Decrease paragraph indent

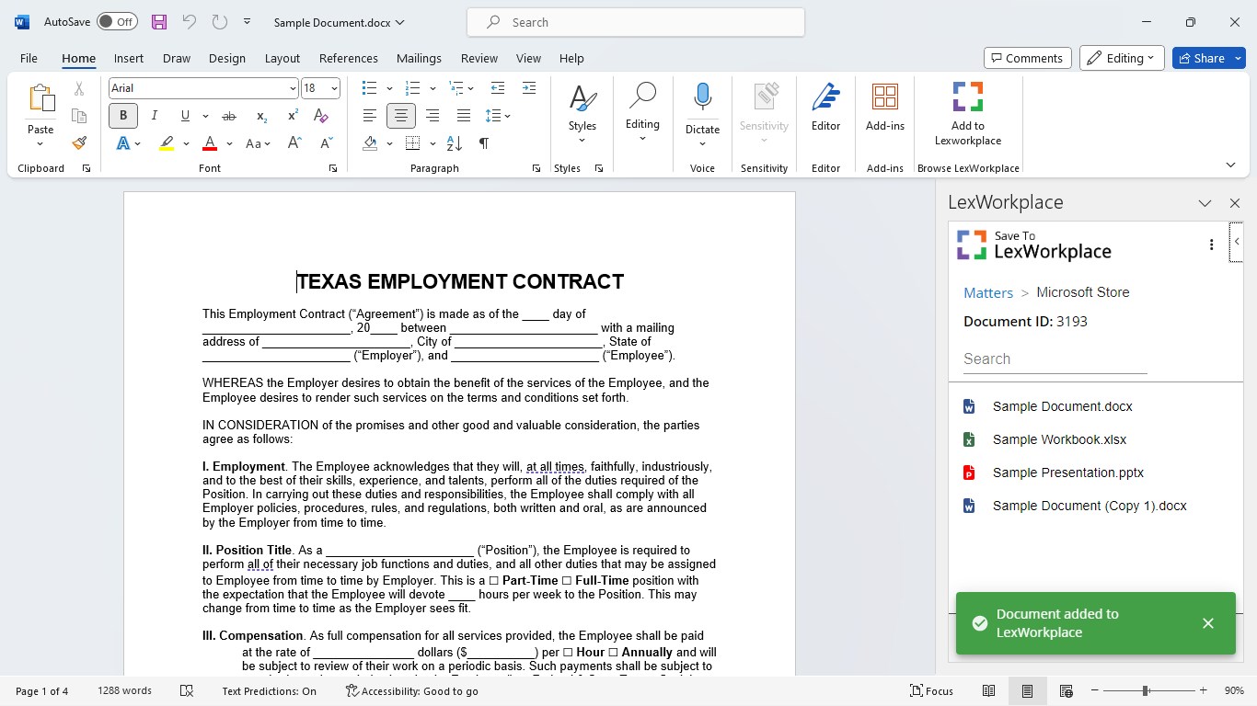click(498, 88)
